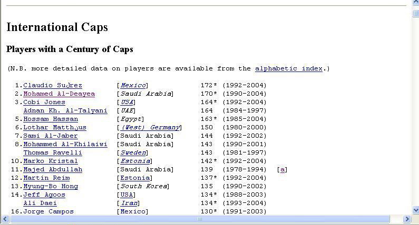The height and width of the screenshot is (225, 419).
Task: Open Marko Kristal player link
Action: pos(51,161)
